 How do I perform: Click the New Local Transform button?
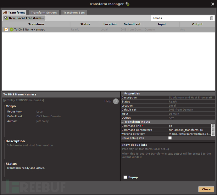tap(24, 18)
